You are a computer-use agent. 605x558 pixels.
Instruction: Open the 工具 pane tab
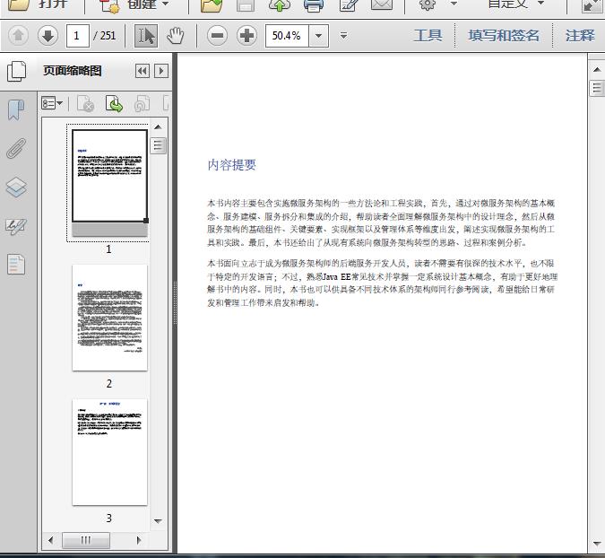428,36
